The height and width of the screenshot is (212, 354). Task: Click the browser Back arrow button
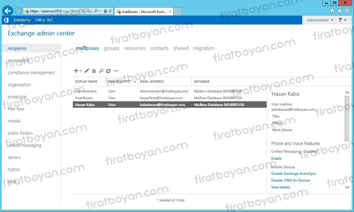pyautogui.click(x=8, y=11)
